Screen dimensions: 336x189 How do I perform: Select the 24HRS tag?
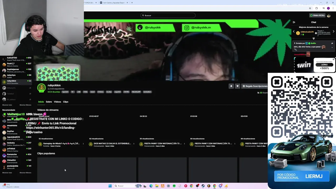[x=126, y=92]
